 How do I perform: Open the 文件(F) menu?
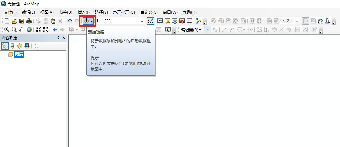10,12
